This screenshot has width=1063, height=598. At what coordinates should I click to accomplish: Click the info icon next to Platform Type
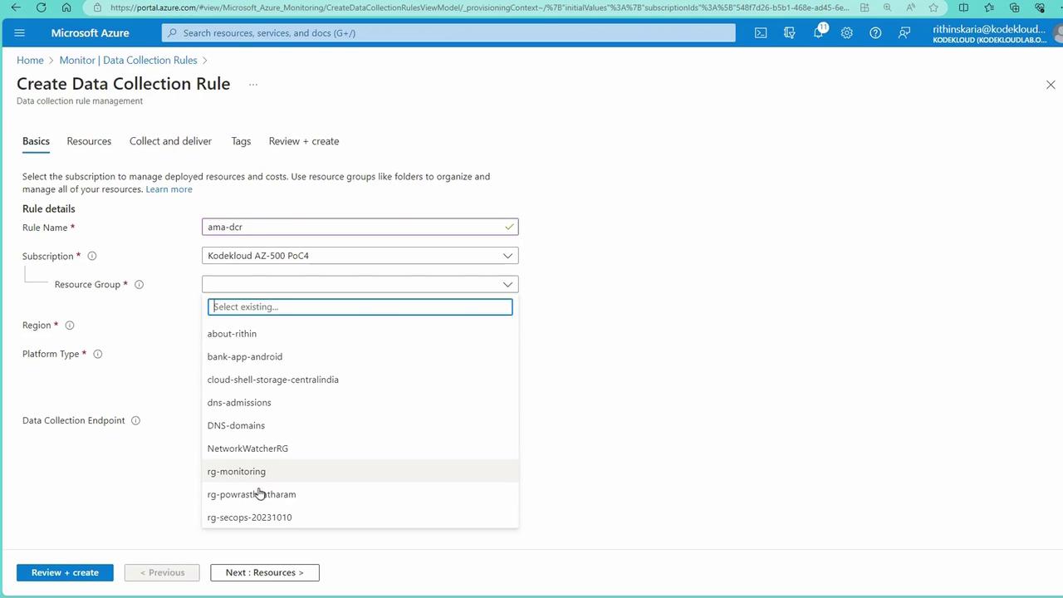[97, 354]
